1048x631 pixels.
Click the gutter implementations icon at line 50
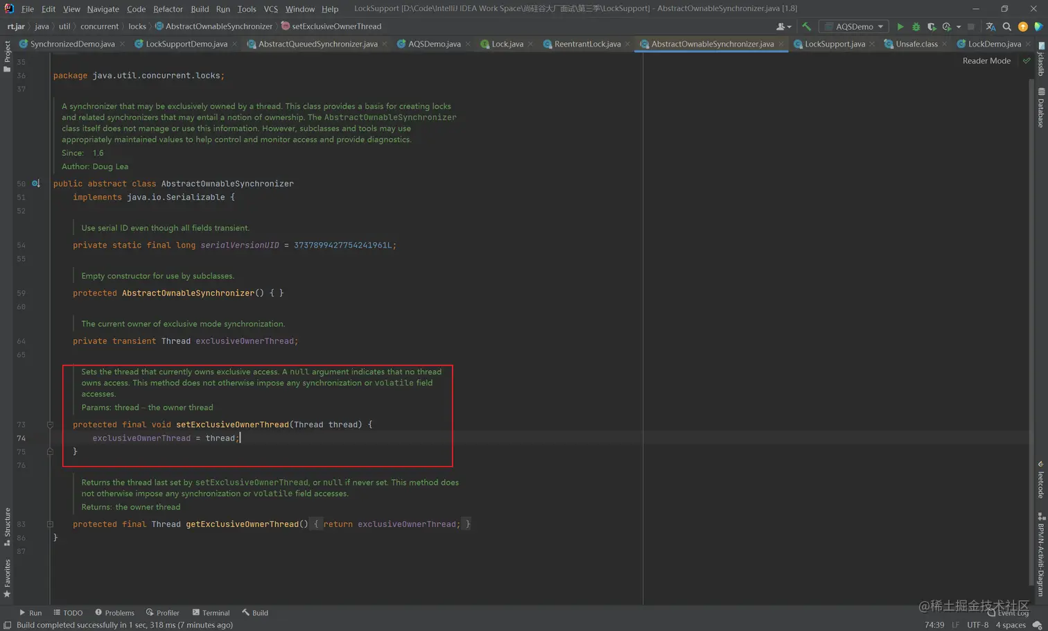(x=36, y=184)
